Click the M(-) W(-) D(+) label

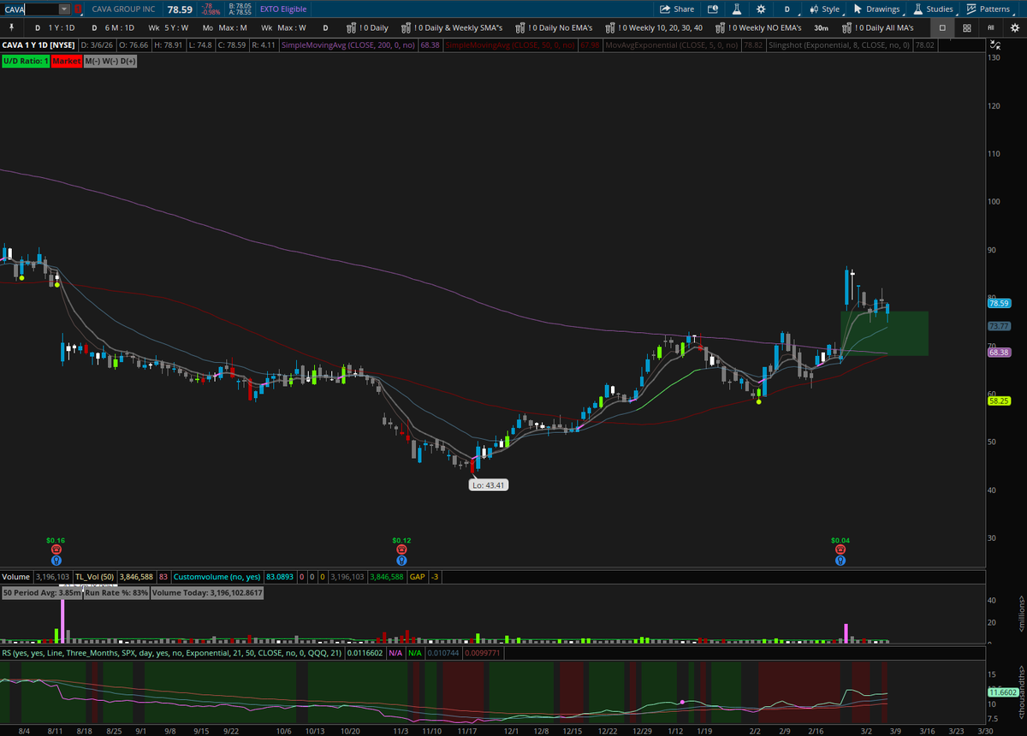(110, 62)
